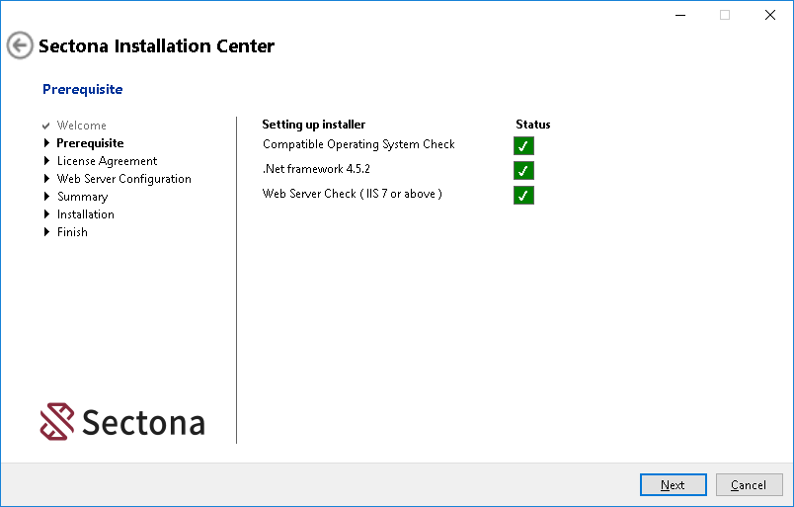Go to the Installation step
This screenshot has height=507, width=794.
click(x=85, y=214)
